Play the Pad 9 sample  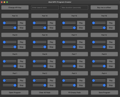tap(21, 42)
